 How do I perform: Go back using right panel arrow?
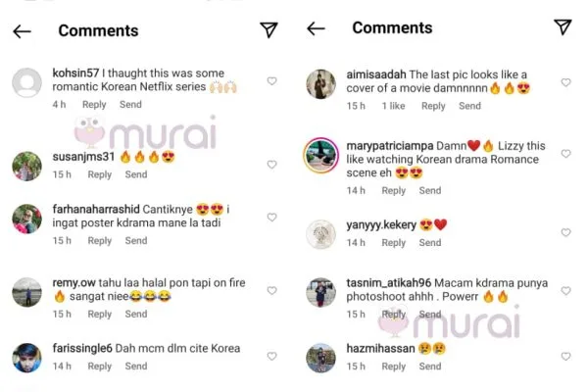click(316, 29)
